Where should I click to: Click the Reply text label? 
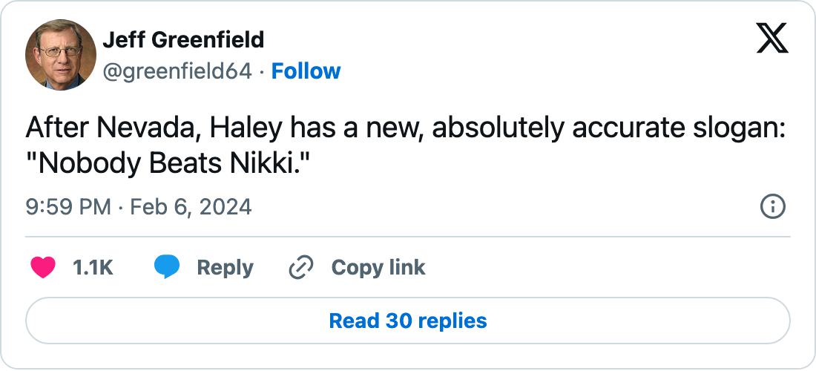[225, 268]
